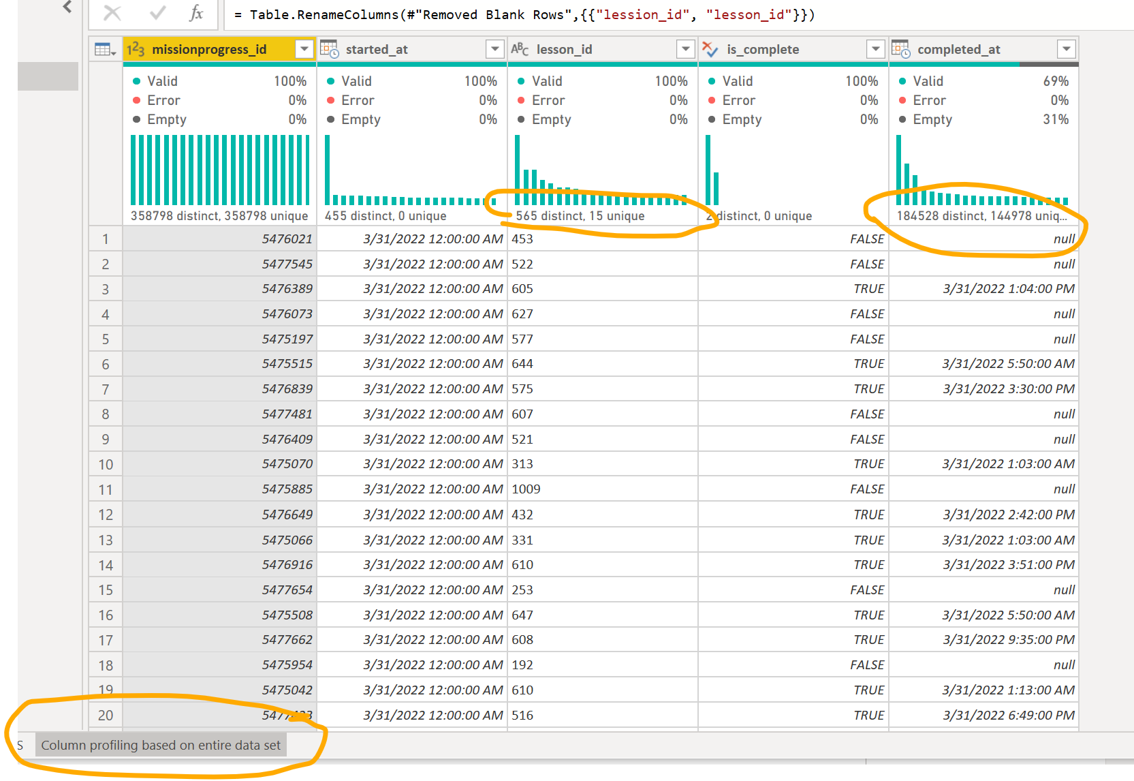Click the column profiling status bar option
The image size is (1134, 781).
(x=161, y=745)
